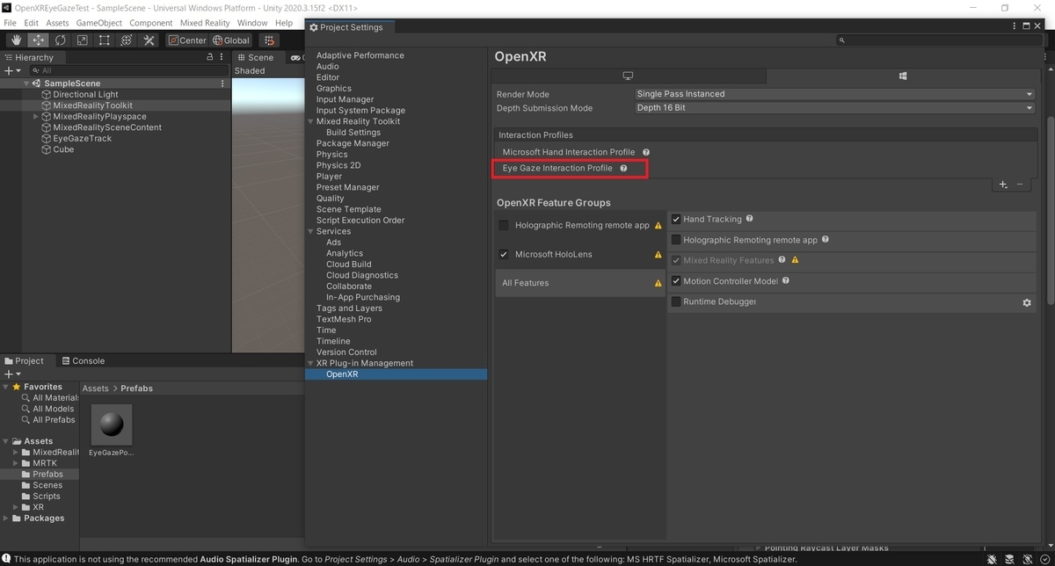The image size is (1055, 566).
Task: Open Hierarchy panel kebab menu
Action: 222,57
